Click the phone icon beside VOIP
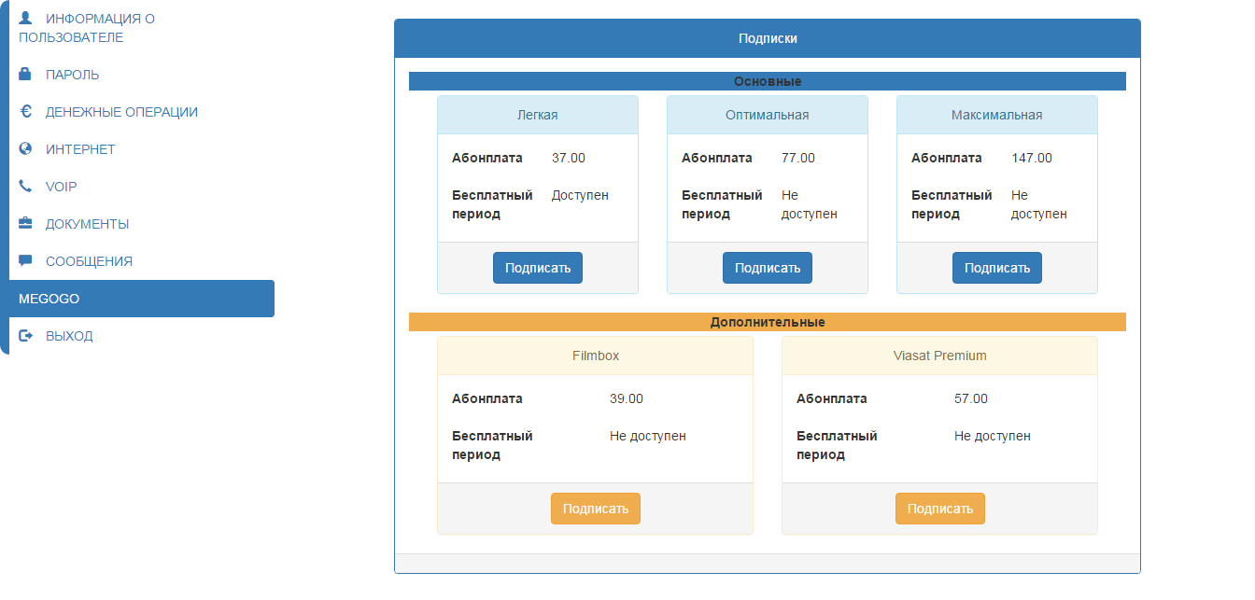Viewport: 1255px width, 600px height. [x=25, y=186]
